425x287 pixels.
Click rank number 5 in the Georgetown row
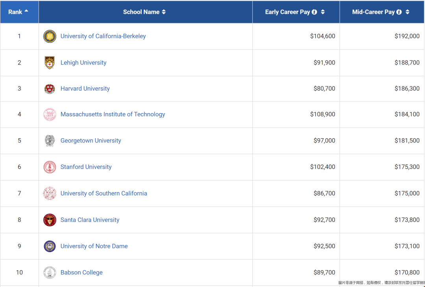[x=19, y=141]
